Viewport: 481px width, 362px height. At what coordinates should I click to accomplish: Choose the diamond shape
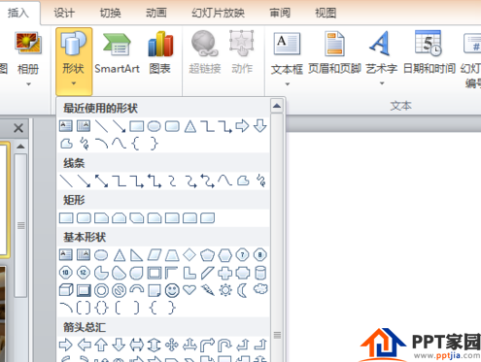[189, 255]
